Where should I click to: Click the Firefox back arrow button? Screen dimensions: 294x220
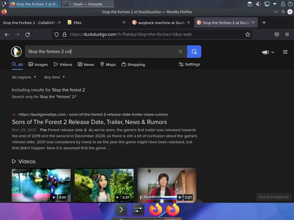coord(7,34)
